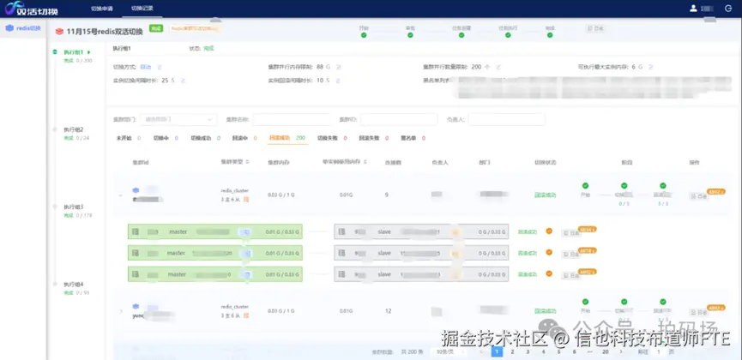Click the user profile icon
The width and height of the screenshot is (742, 360).
pyautogui.click(x=693, y=8)
